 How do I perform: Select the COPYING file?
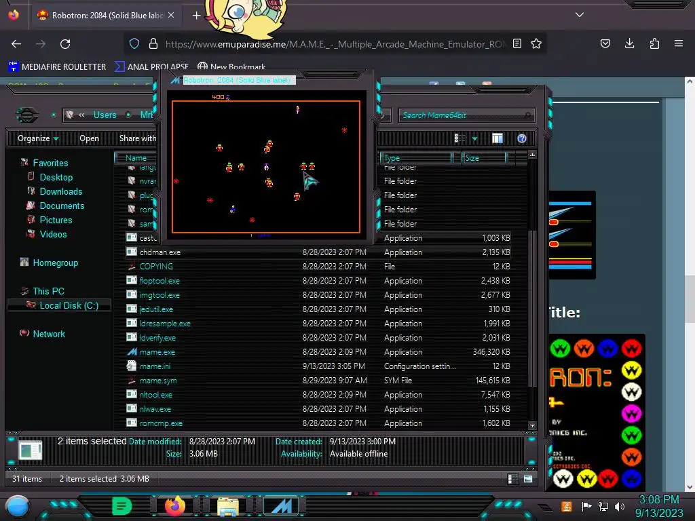155,266
